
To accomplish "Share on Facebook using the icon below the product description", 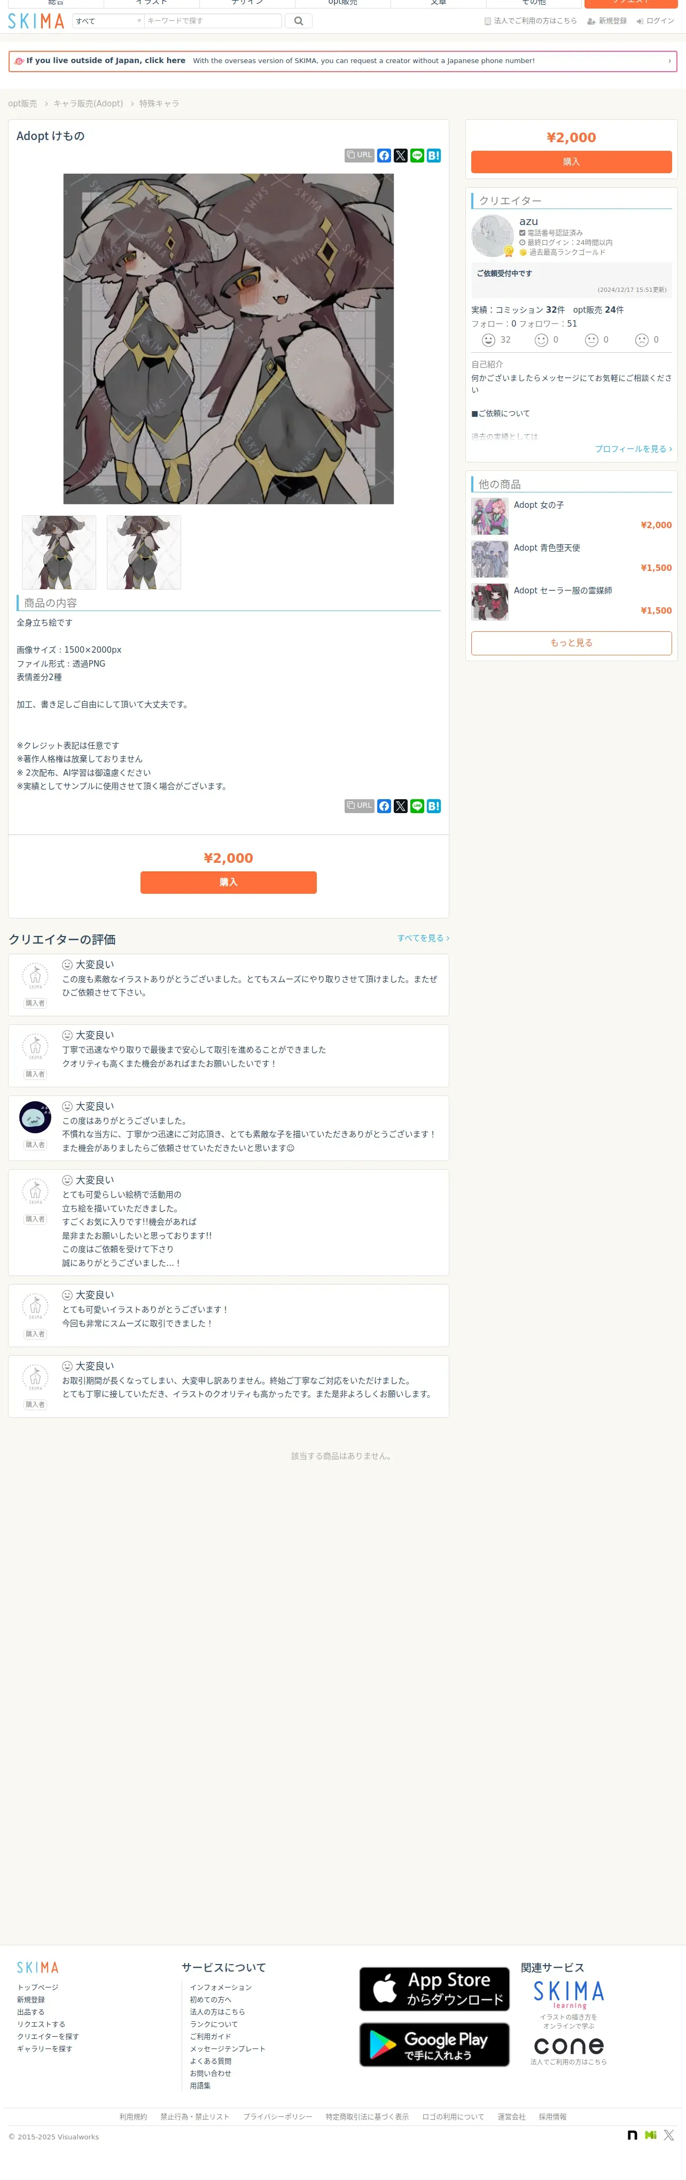I will point(384,806).
